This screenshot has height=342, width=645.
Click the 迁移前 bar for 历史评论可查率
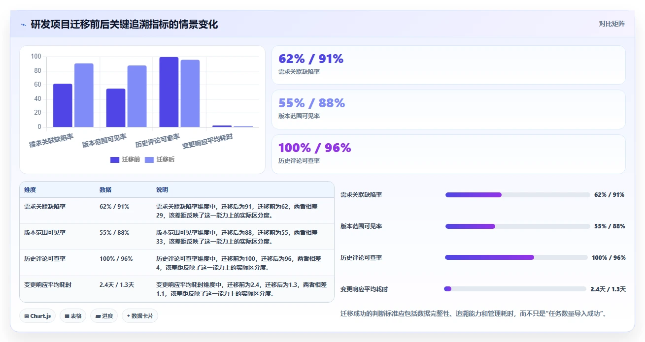169,92
